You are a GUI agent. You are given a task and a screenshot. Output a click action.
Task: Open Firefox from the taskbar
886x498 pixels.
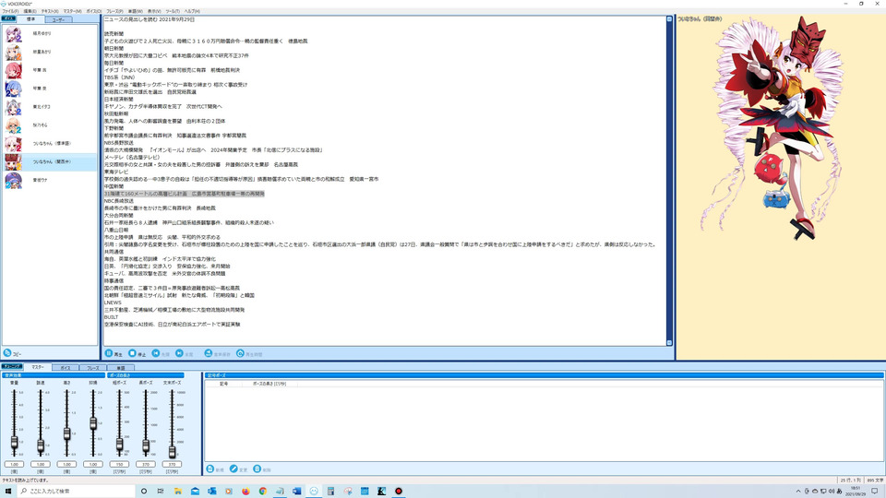coord(245,492)
